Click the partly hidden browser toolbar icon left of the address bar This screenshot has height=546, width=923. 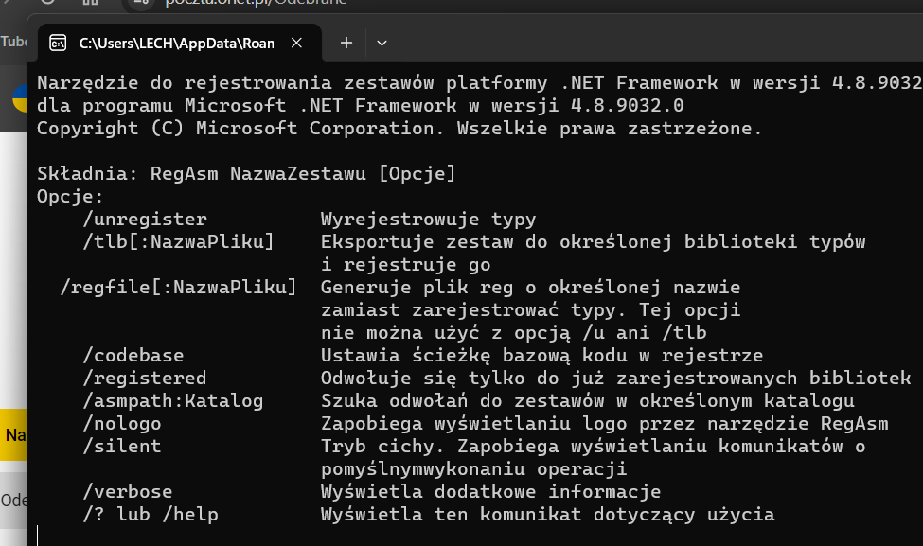click(x=90, y=2)
